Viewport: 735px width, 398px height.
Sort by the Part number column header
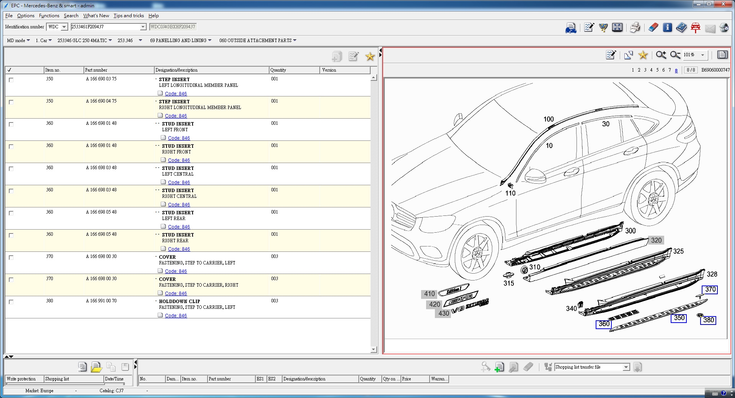[119, 70]
